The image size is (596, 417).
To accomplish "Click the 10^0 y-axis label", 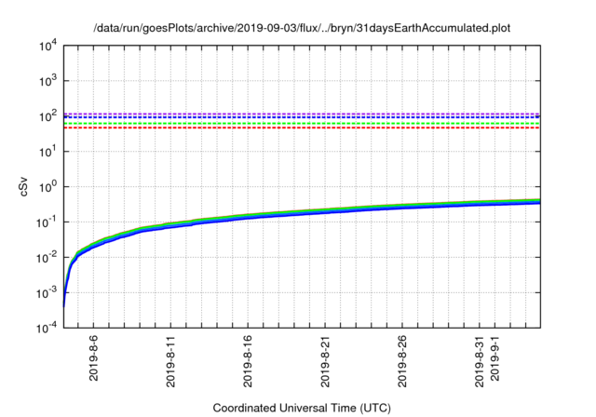I will [47, 187].
